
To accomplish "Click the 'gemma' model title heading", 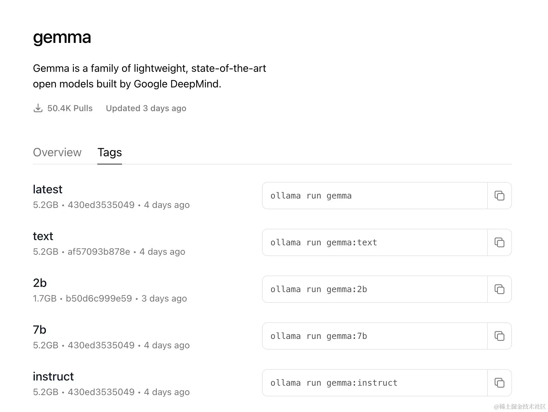I will click(62, 38).
